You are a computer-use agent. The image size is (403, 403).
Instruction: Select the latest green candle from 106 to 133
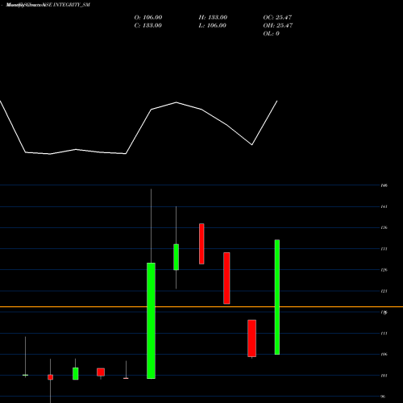277,297
